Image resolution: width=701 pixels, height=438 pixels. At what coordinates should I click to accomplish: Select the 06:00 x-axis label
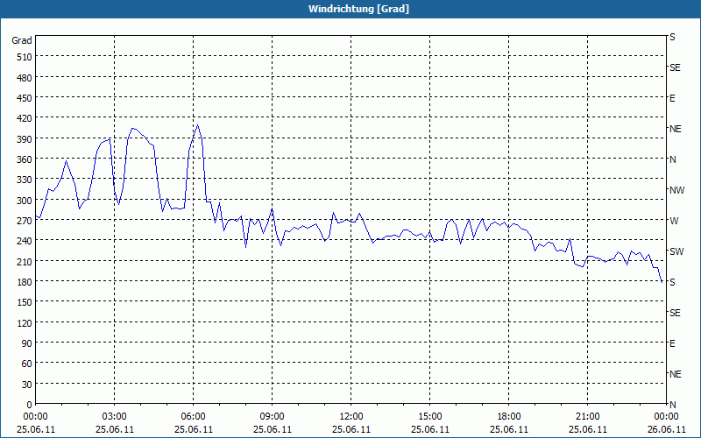(193, 417)
